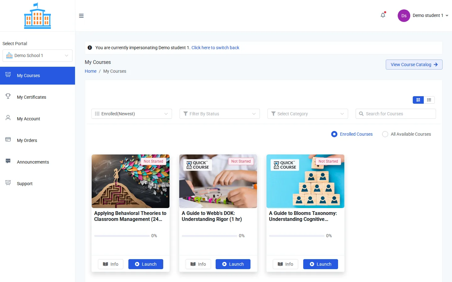Switch to list view icon
This screenshot has width=452, height=282.
point(429,100)
